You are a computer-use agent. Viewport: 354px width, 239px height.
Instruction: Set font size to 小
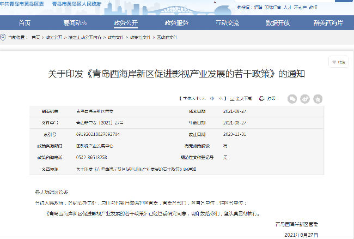221,98
